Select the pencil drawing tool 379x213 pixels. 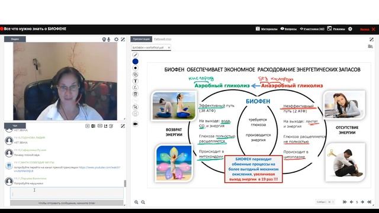click(136, 55)
